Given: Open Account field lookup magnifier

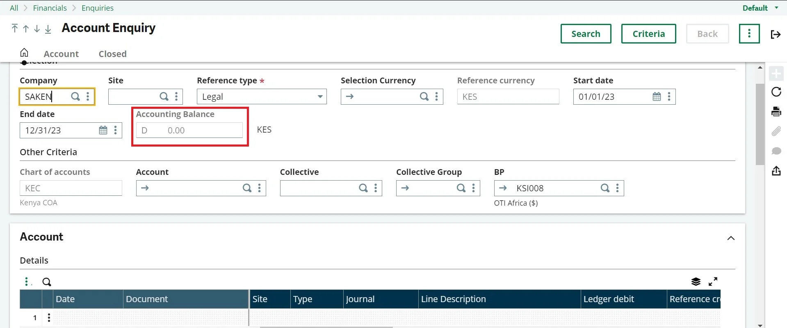Looking at the screenshot, I should point(247,188).
